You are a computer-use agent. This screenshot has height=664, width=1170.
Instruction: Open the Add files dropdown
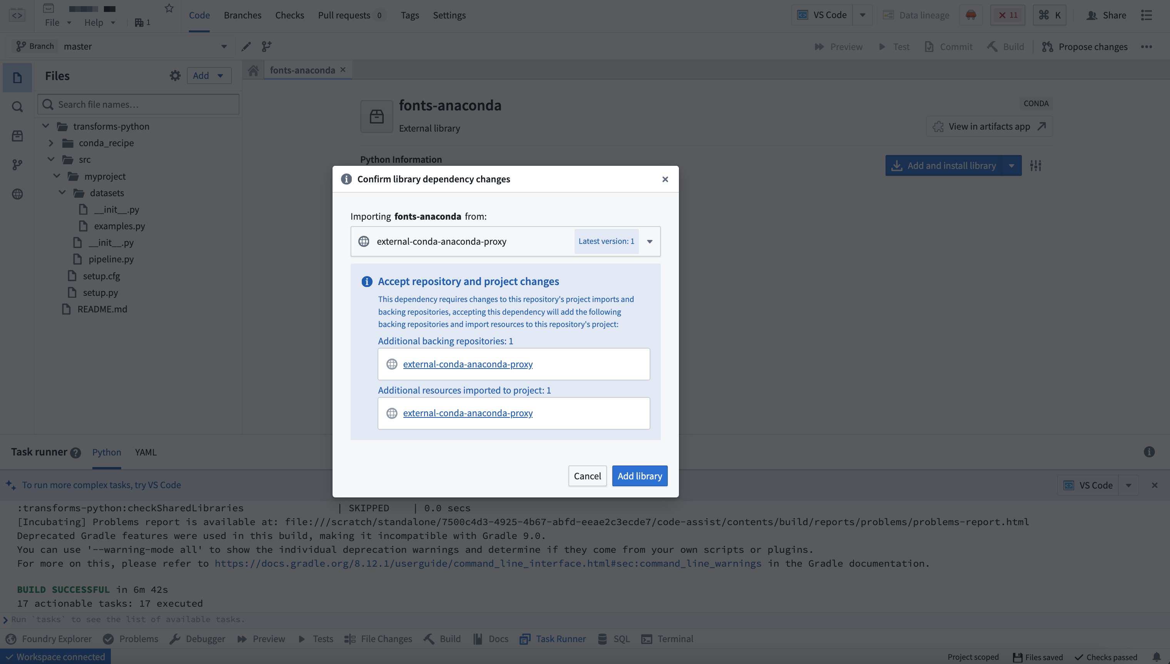[209, 76]
